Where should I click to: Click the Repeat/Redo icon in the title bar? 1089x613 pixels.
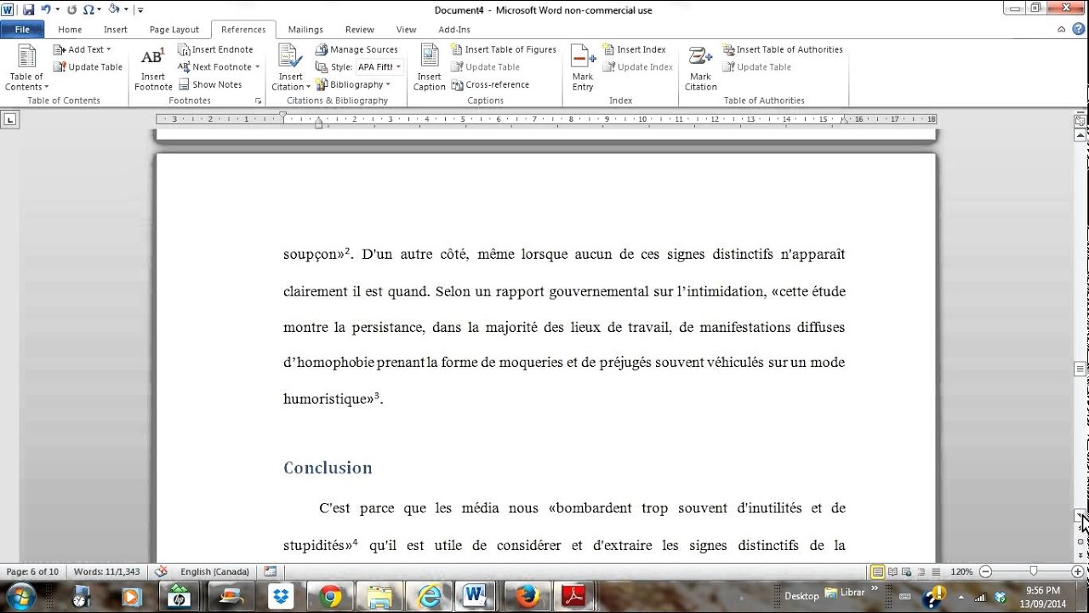[71, 9]
